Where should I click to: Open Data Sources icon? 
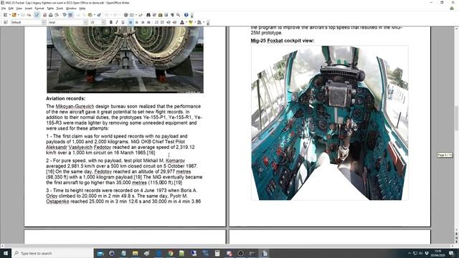click(166, 14)
